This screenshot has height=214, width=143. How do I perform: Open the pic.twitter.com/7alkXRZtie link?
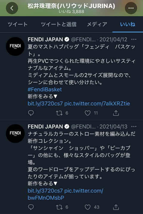[97, 103]
